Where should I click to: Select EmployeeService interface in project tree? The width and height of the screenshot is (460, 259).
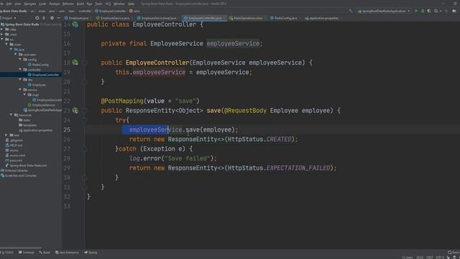pyautogui.click(x=43, y=105)
